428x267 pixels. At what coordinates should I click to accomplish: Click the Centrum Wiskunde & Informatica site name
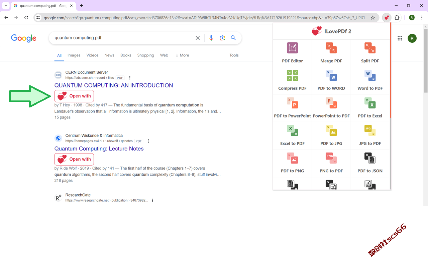point(94,136)
